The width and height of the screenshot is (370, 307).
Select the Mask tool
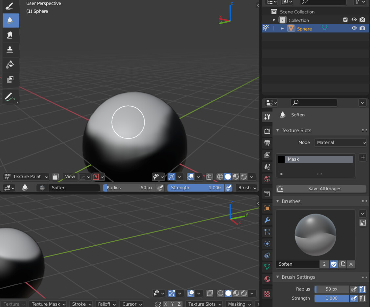coord(10,80)
